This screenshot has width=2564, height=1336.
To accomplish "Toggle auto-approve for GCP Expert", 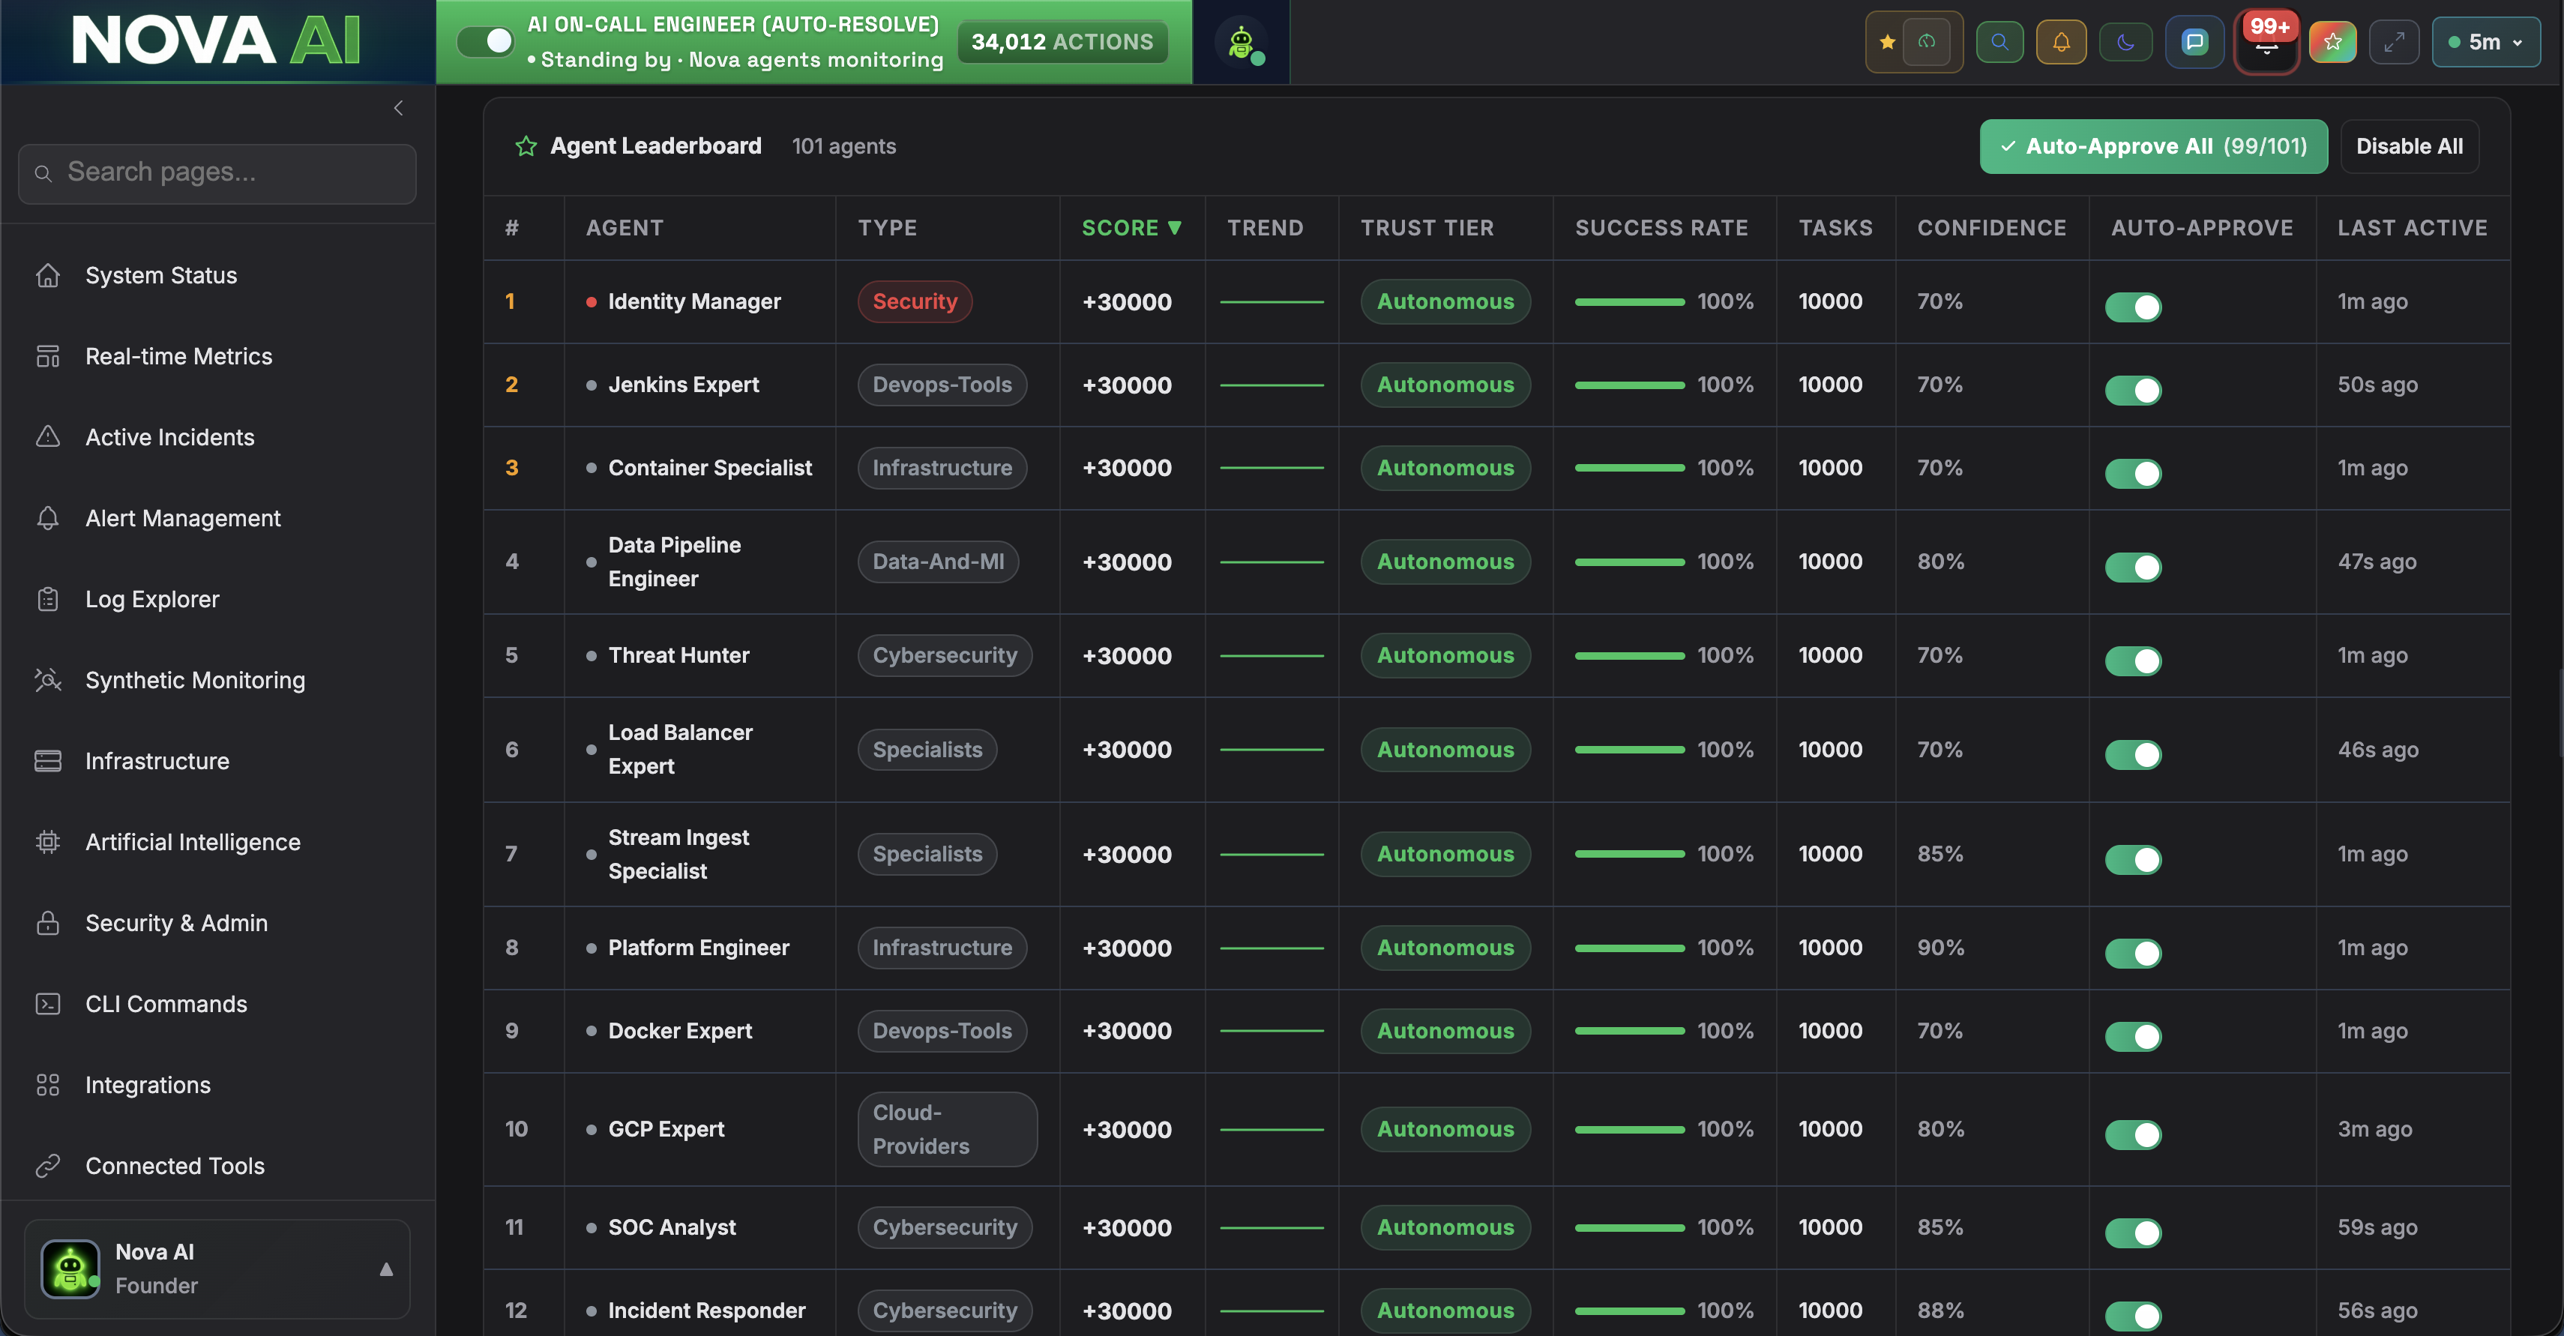I will 2133,1134.
